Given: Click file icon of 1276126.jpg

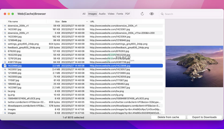Looking at the screenshot, I should tap(5, 59).
